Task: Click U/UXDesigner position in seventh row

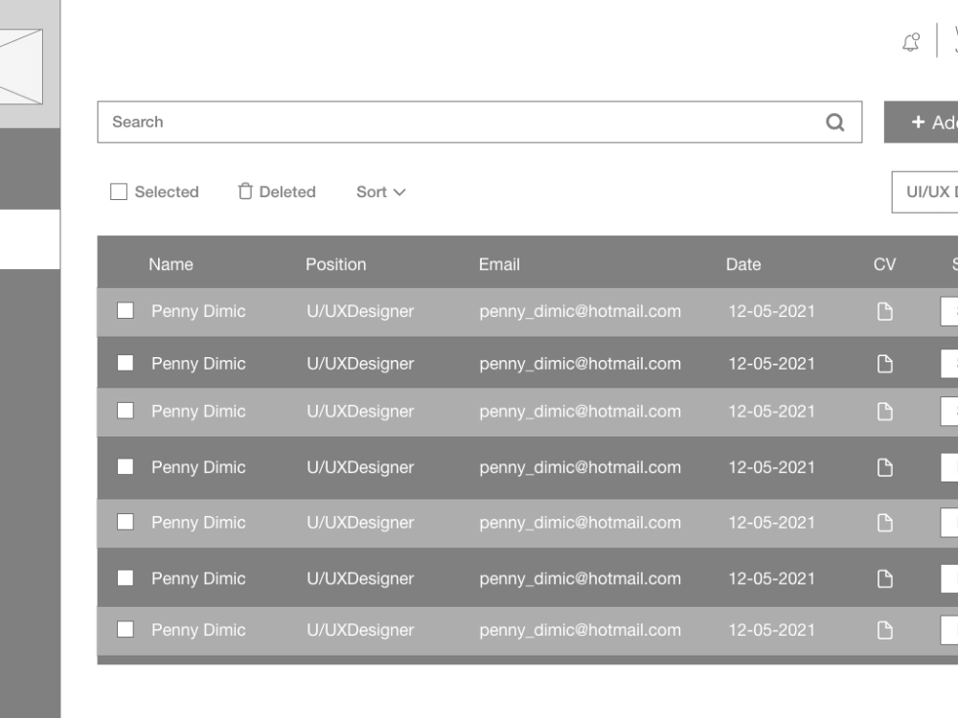Action: click(360, 630)
